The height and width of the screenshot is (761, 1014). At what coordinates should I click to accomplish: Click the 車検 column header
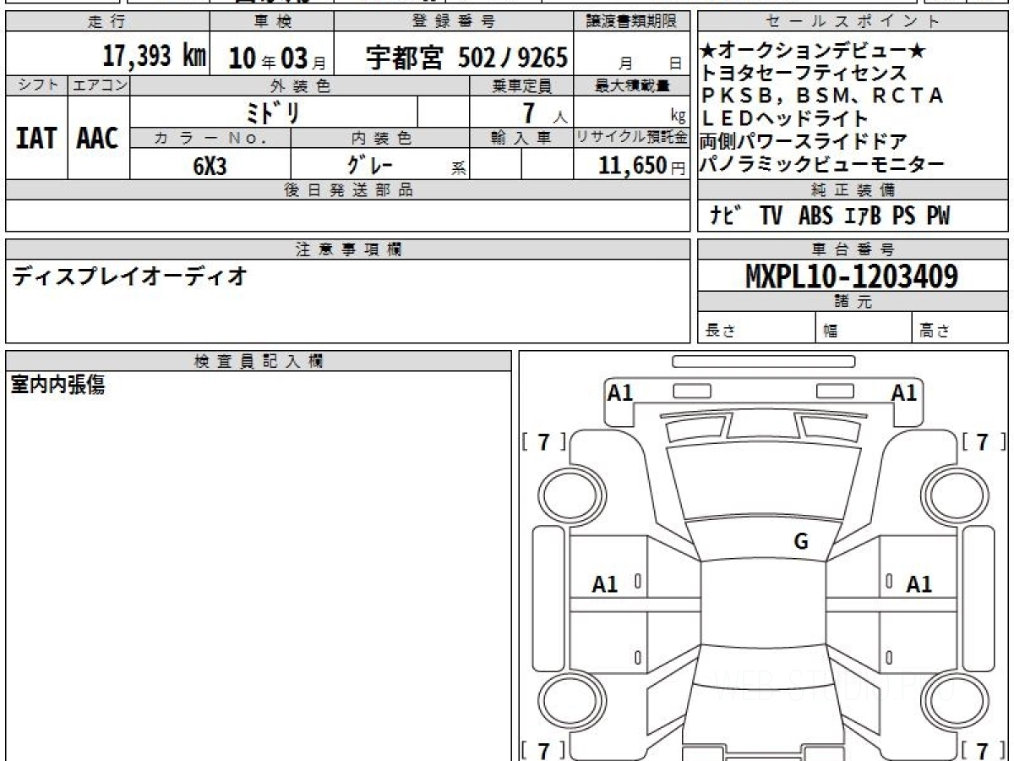point(272,22)
